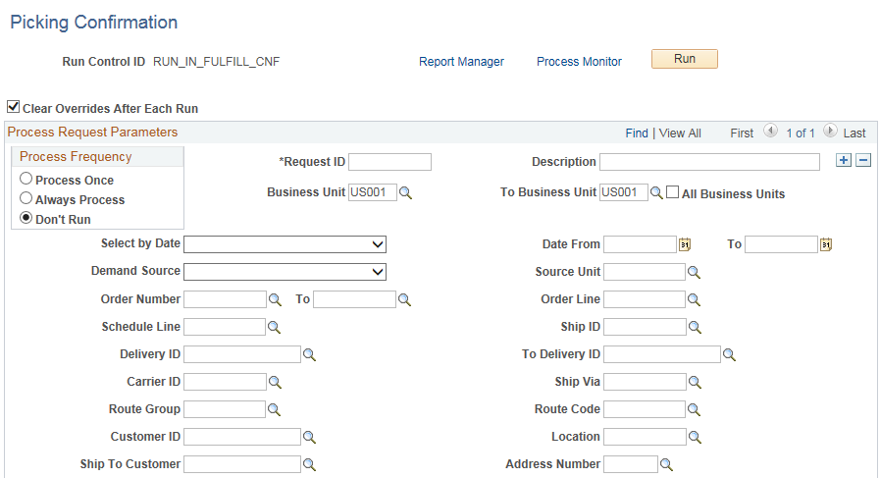Check All Business Units box
This screenshot has height=478, width=880.
(672, 192)
